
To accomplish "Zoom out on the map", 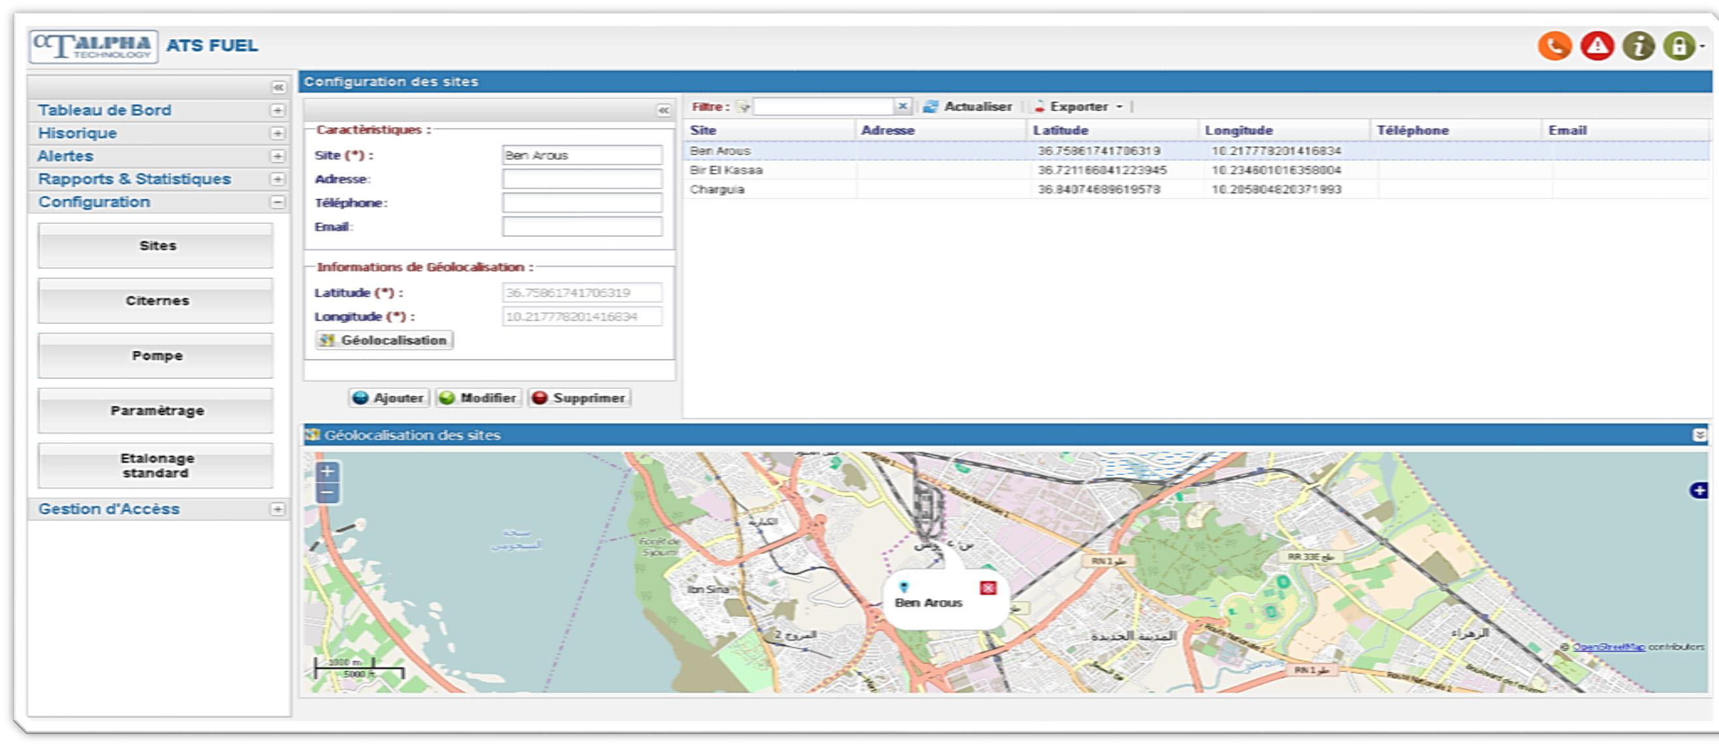I will coord(327,493).
